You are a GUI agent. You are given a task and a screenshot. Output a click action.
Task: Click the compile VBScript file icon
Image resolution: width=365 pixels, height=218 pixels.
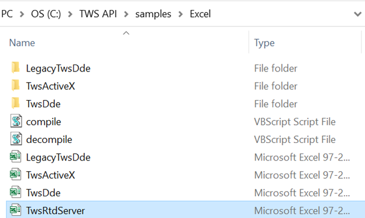point(16,121)
